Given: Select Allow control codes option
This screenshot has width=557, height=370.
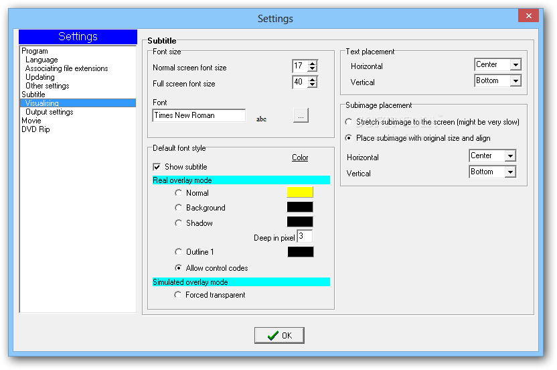Looking at the screenshot, I should [x=178, y=268].
